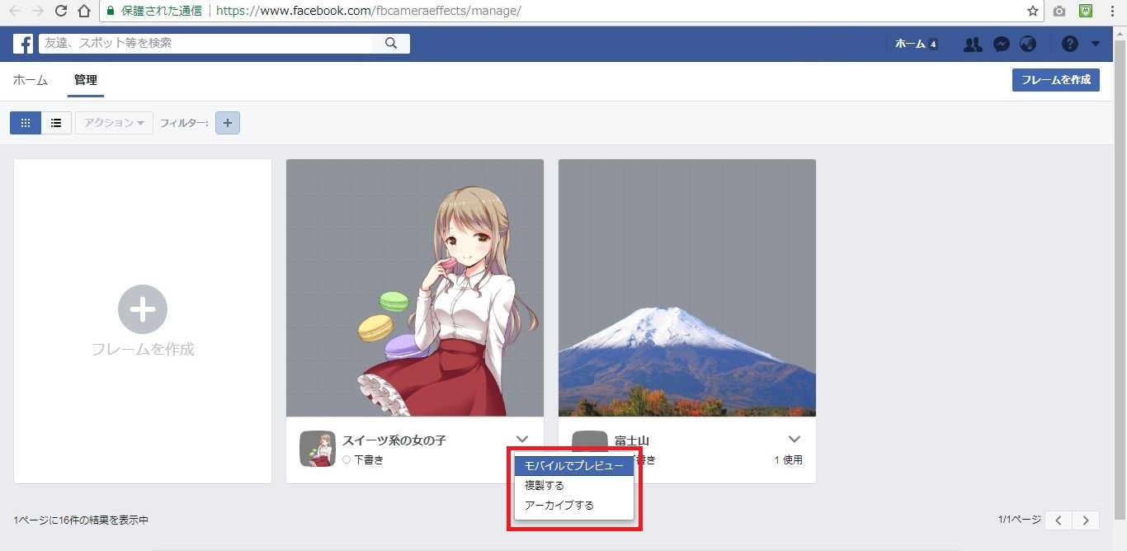
Task: View secure connection padlock info
Action: 111,11
